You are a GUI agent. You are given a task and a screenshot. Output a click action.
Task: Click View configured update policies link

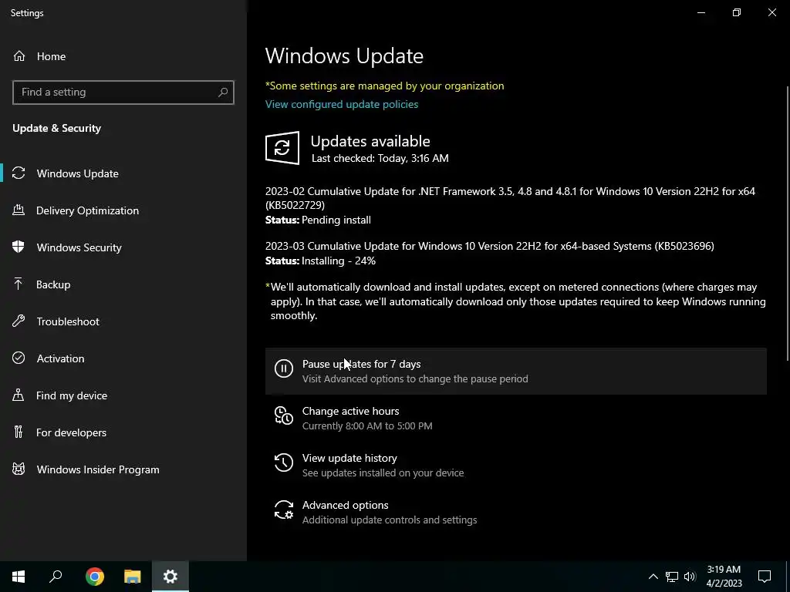pos(342,104)
